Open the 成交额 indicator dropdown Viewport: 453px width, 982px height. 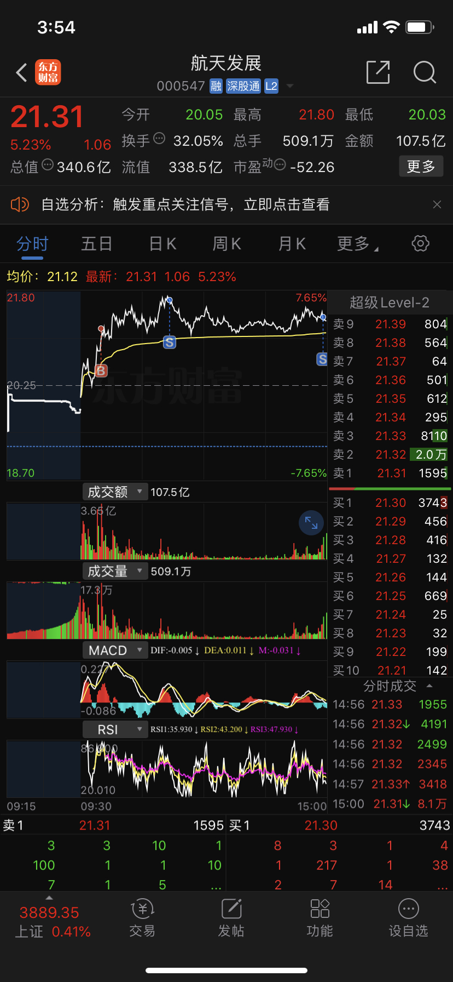coord(115,492)
